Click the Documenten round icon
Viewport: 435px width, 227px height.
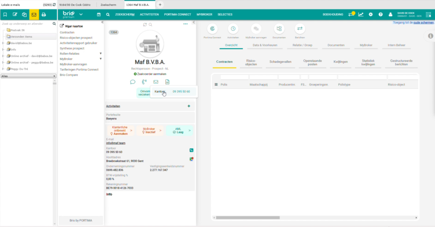click(x=279, y=28)
